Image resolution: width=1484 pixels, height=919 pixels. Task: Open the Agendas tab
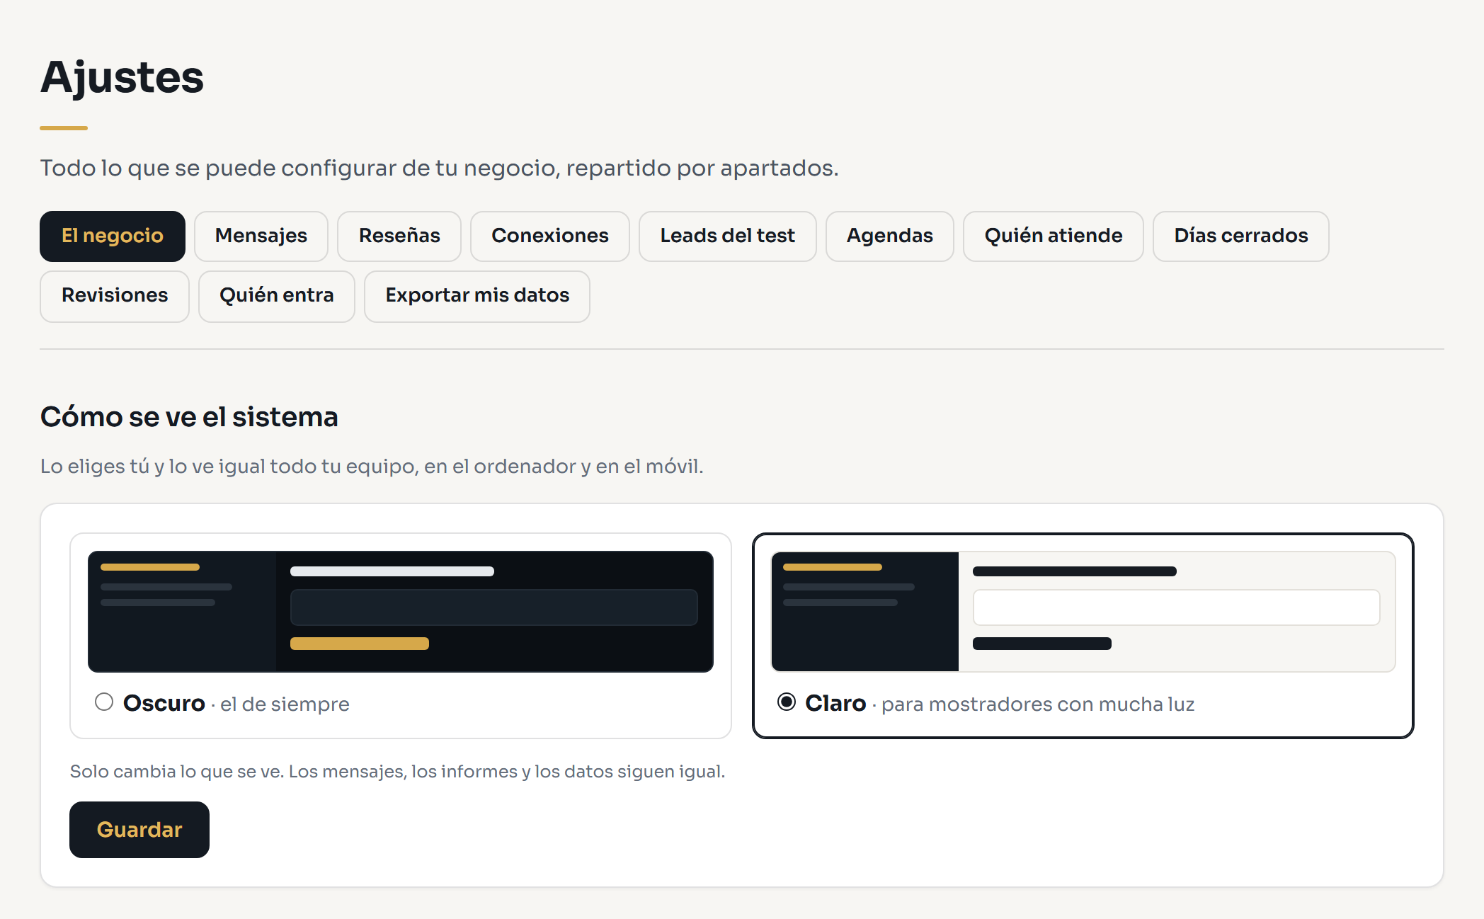(890, 236)
